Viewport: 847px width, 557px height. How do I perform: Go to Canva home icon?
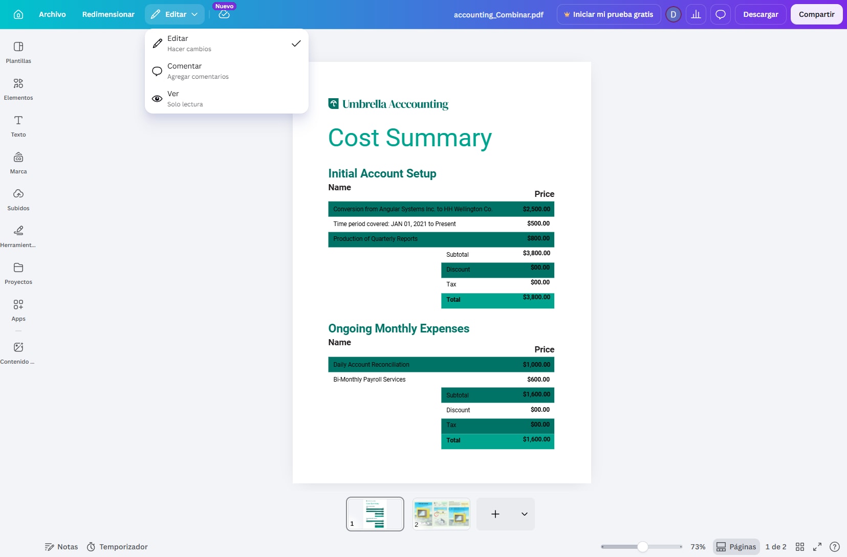pyautogui.click(x=18, y=14)
